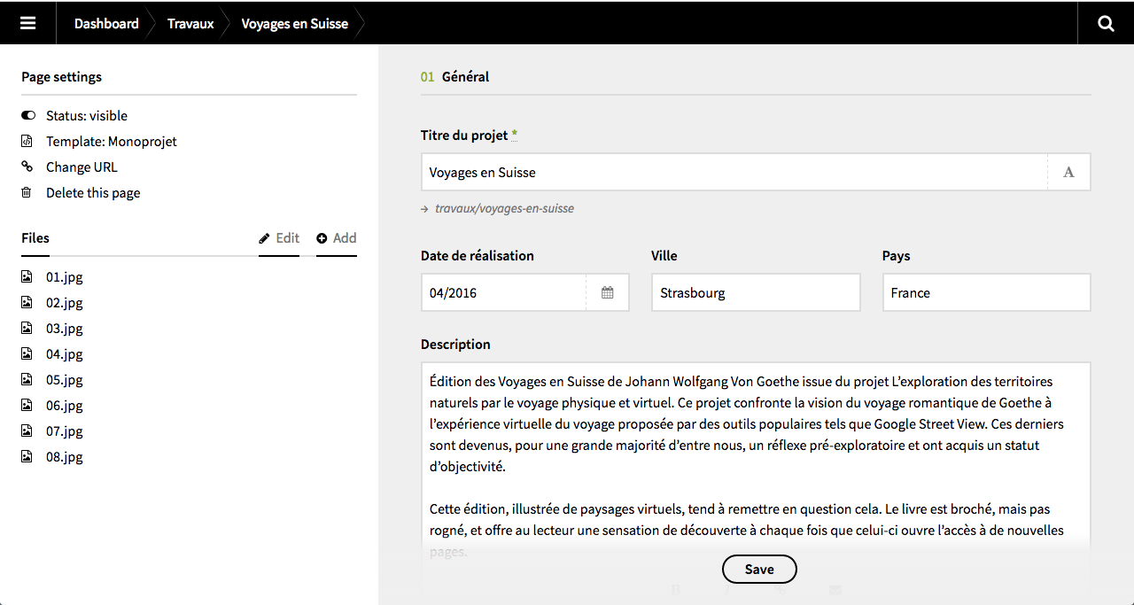
Task: Select Voyages en Suisse breadcrumb
Action: (294, 23)
